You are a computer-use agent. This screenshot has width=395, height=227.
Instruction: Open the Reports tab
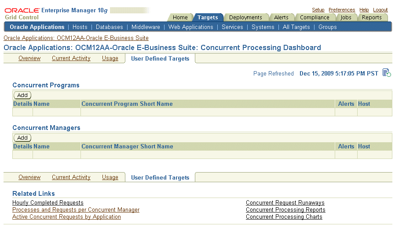pyautogui.click(x=372, y=18)
